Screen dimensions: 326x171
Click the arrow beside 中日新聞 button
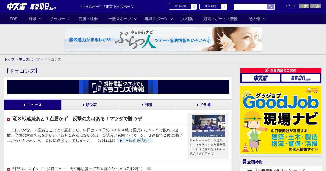[x=194, y=7]
